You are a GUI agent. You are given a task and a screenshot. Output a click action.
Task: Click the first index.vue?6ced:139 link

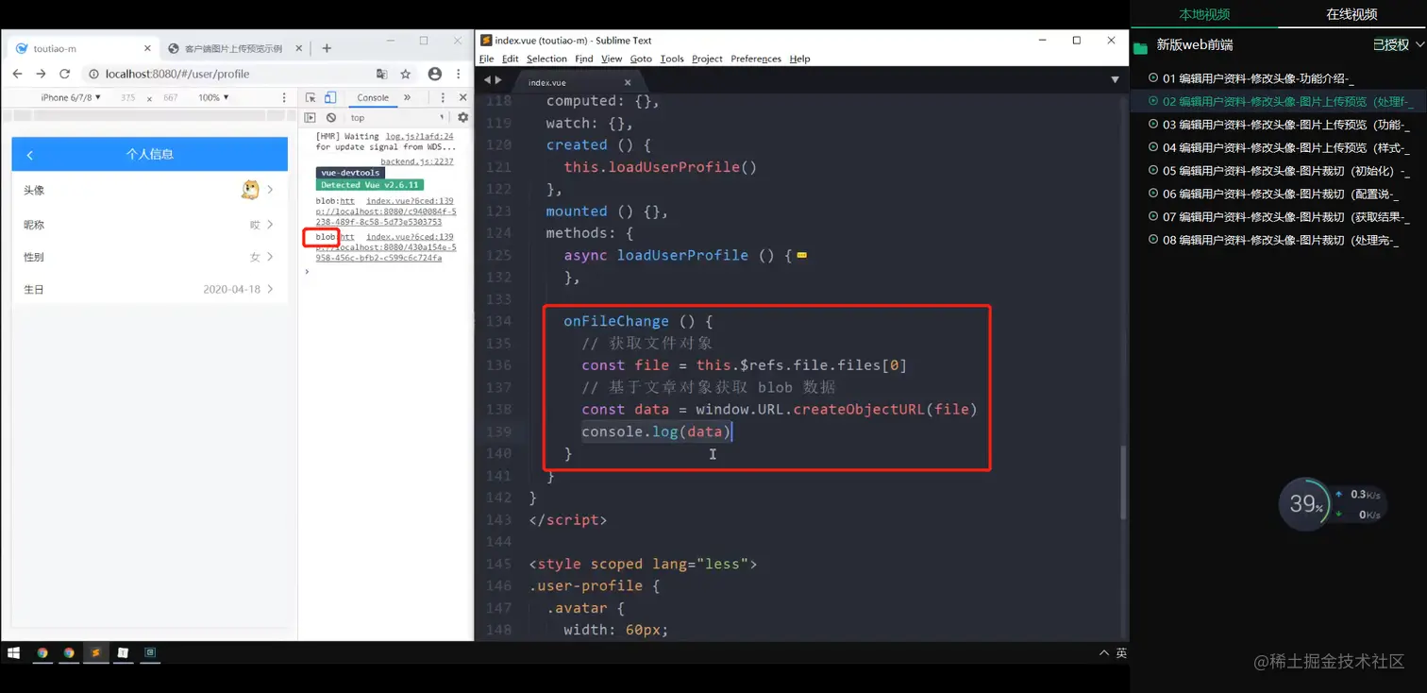[410, 201]
